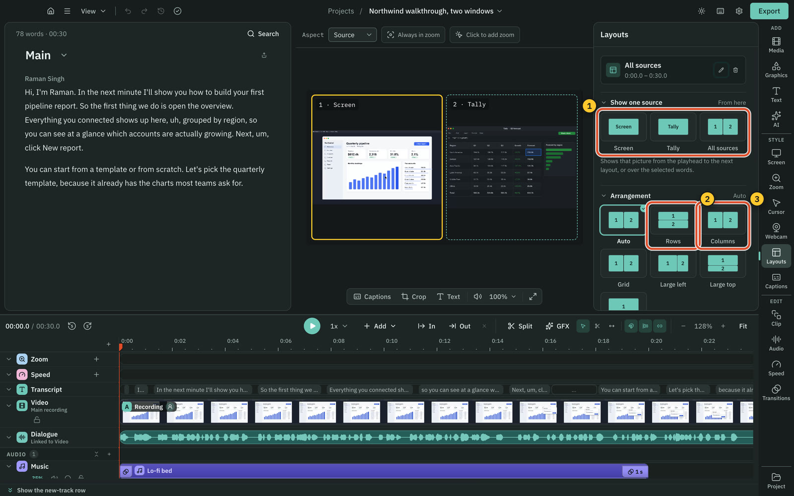
Task: Click the home icon in the top bar
Action: tap(51, 11)
